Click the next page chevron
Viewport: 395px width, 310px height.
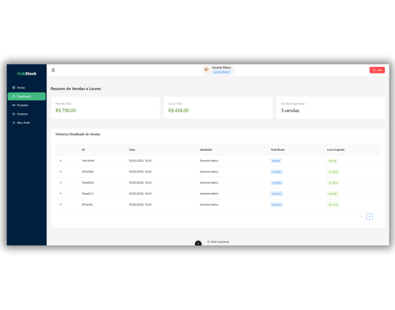coord(377,216)
